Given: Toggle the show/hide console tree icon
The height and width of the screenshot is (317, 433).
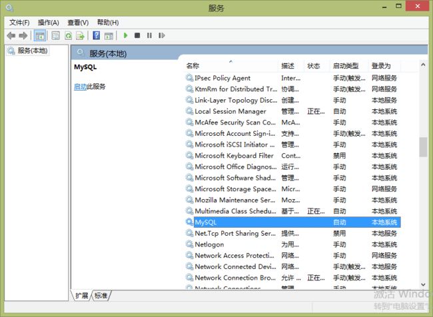Looking at the screenshot, I should click(40, 35).
